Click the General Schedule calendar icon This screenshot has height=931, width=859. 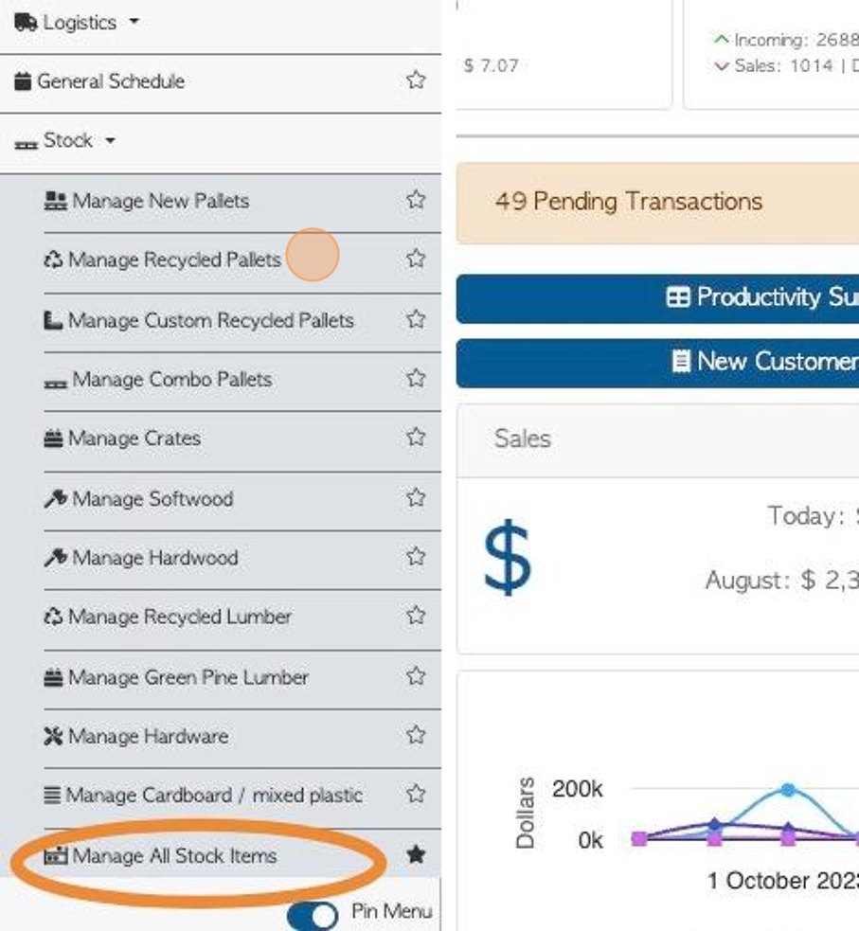[23, 81]
